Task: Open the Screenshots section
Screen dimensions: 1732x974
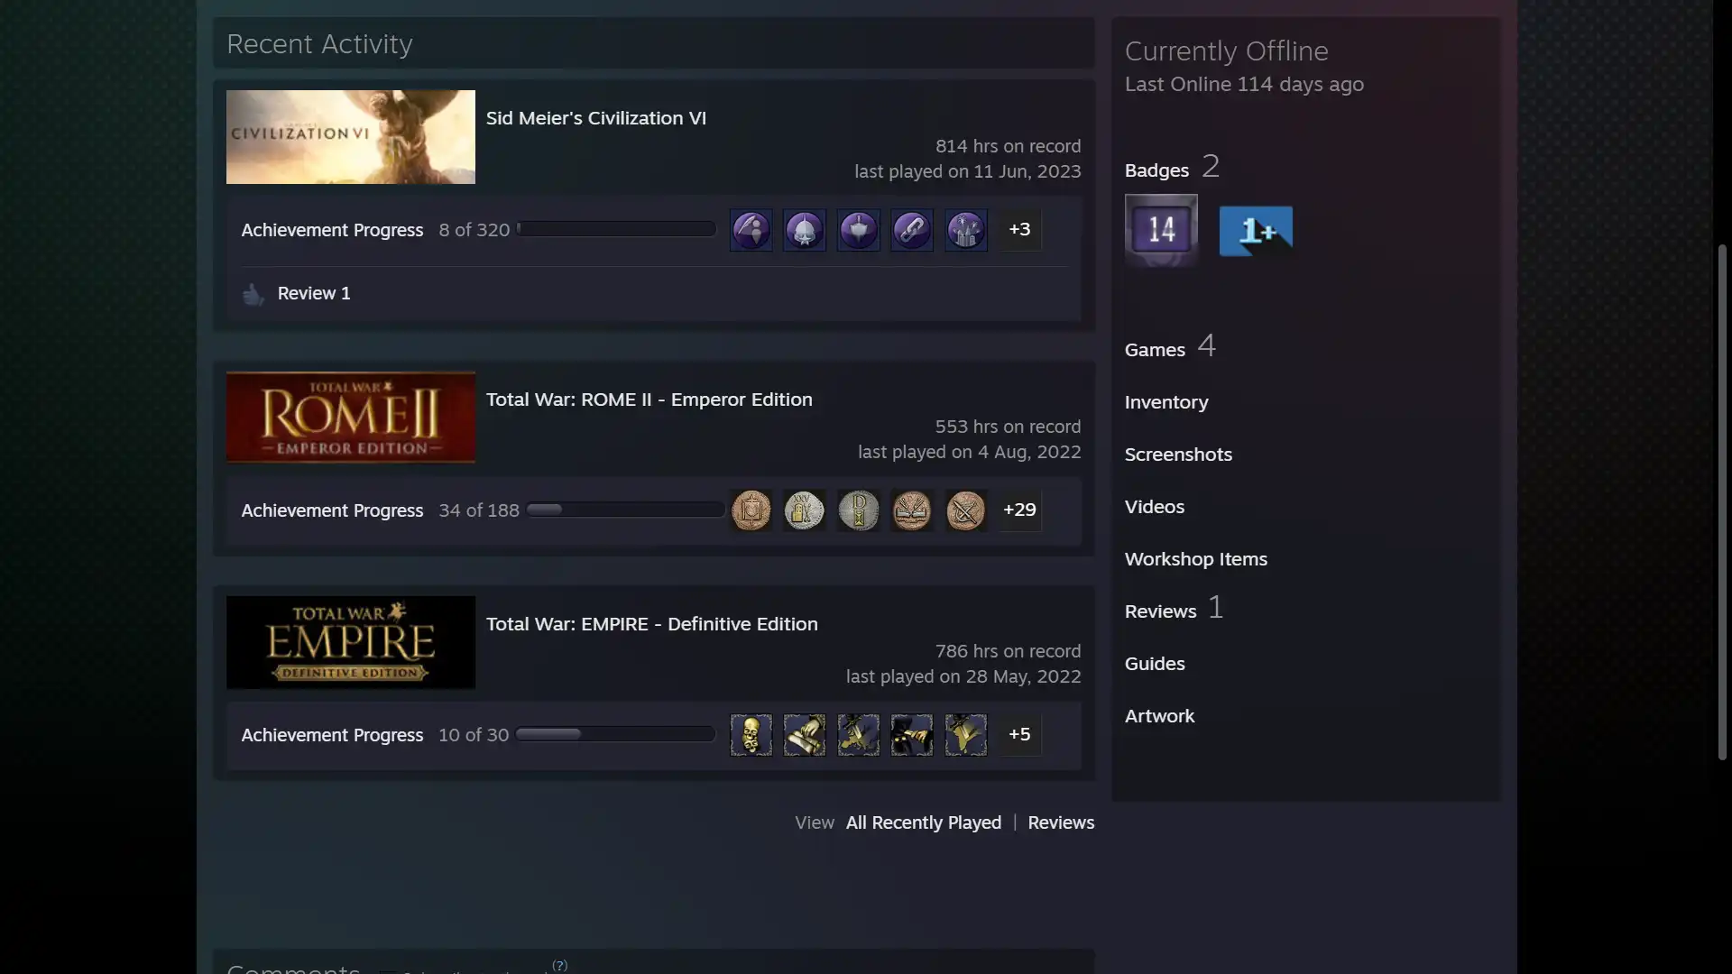Action: tap(1177, 455)
